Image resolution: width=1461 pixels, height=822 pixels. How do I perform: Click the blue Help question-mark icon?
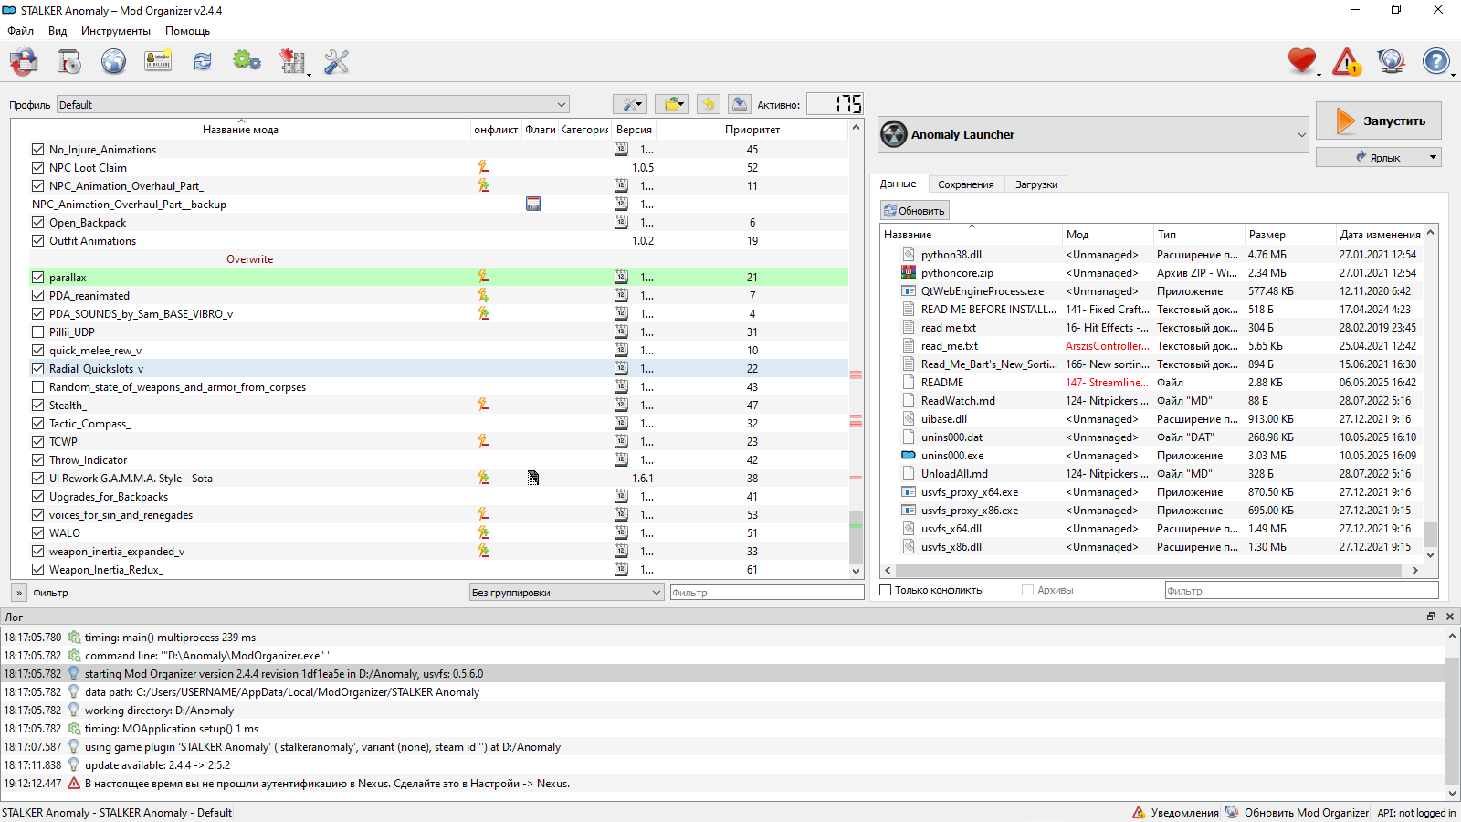pyautogui.click(x=1435, y=62)
